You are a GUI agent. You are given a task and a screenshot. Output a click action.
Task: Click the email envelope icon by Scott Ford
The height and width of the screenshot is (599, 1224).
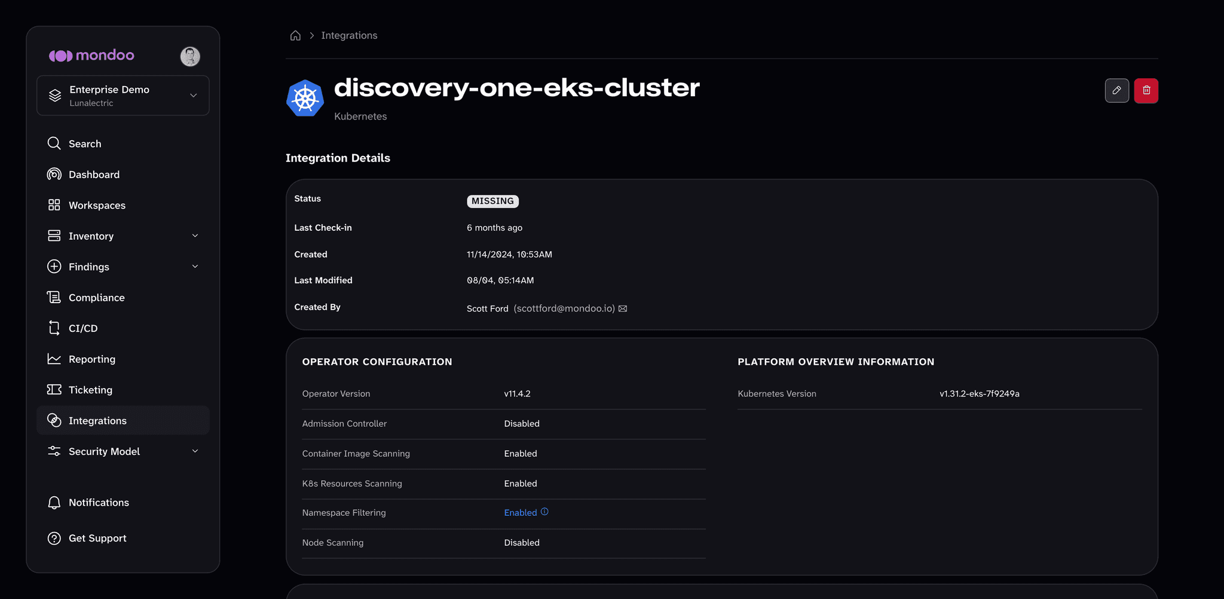(x=623, y=308)
